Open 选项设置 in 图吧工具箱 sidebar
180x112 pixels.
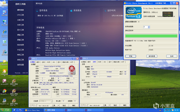[x=20, y=65]
